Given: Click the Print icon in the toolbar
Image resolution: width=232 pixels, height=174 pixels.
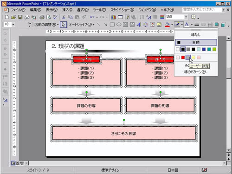Looking at the screenshot, I should [42, 17].
